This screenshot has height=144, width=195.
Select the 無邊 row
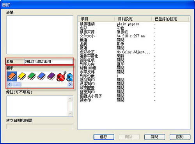point(134,40)
